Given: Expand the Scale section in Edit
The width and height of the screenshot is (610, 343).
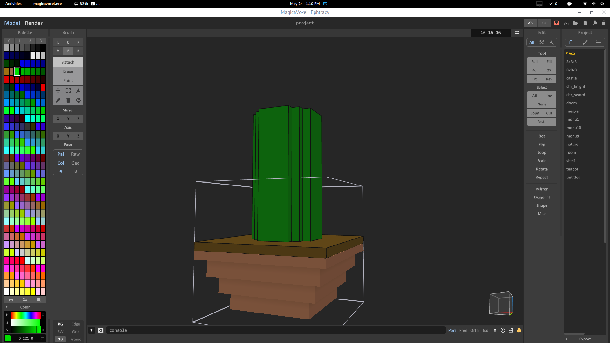Looking at the screenshot, I should pos(542,161).
